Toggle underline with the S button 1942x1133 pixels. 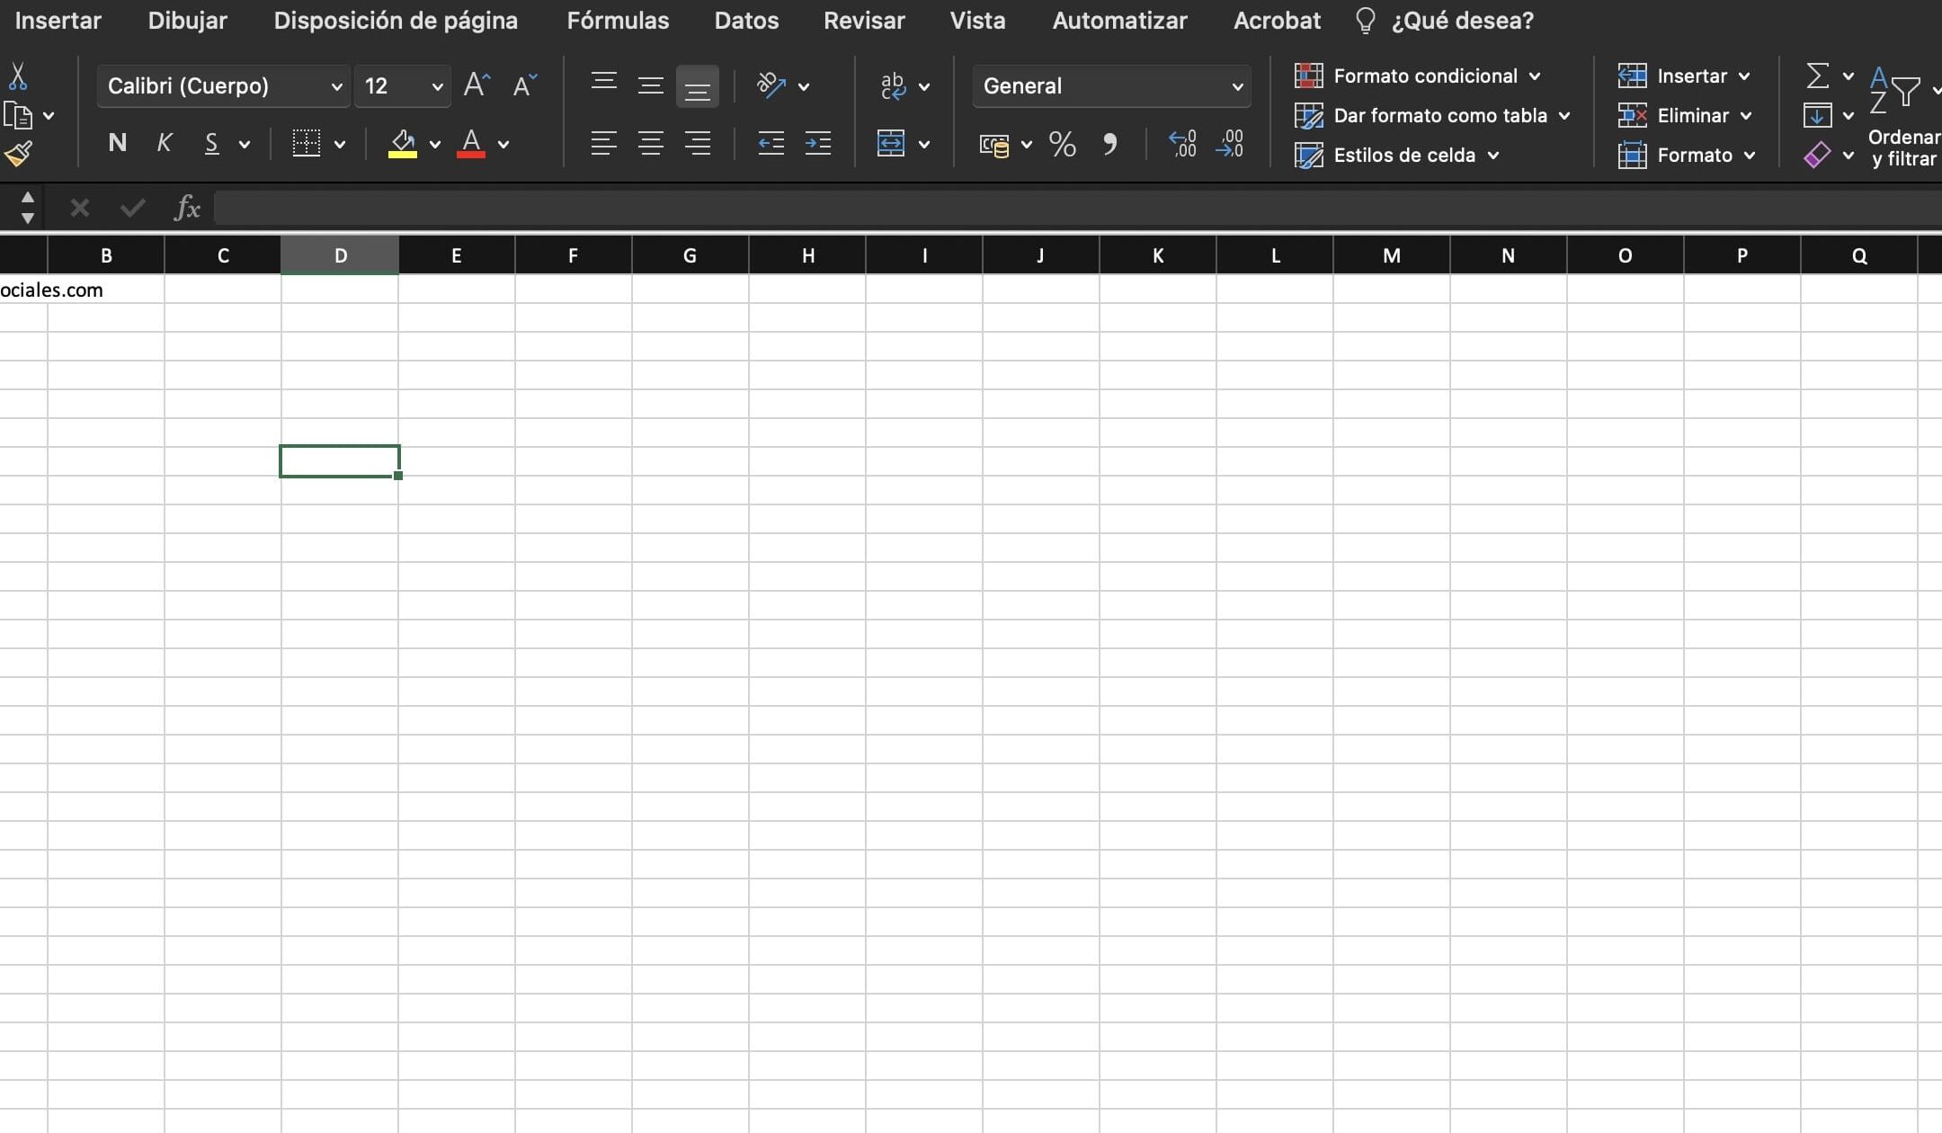pyautogui.click(x=211, y=143)
